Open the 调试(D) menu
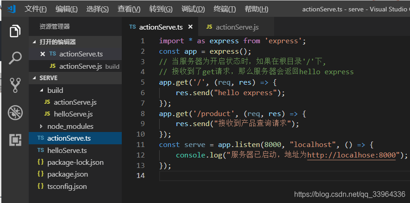The height and width of the screenshot is (203, 410). 193,10
